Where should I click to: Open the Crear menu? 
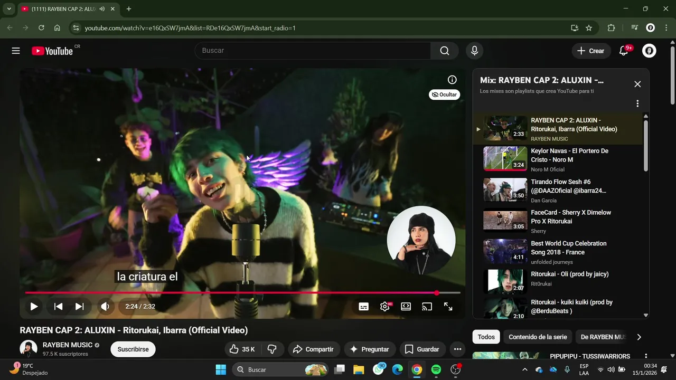591,51
